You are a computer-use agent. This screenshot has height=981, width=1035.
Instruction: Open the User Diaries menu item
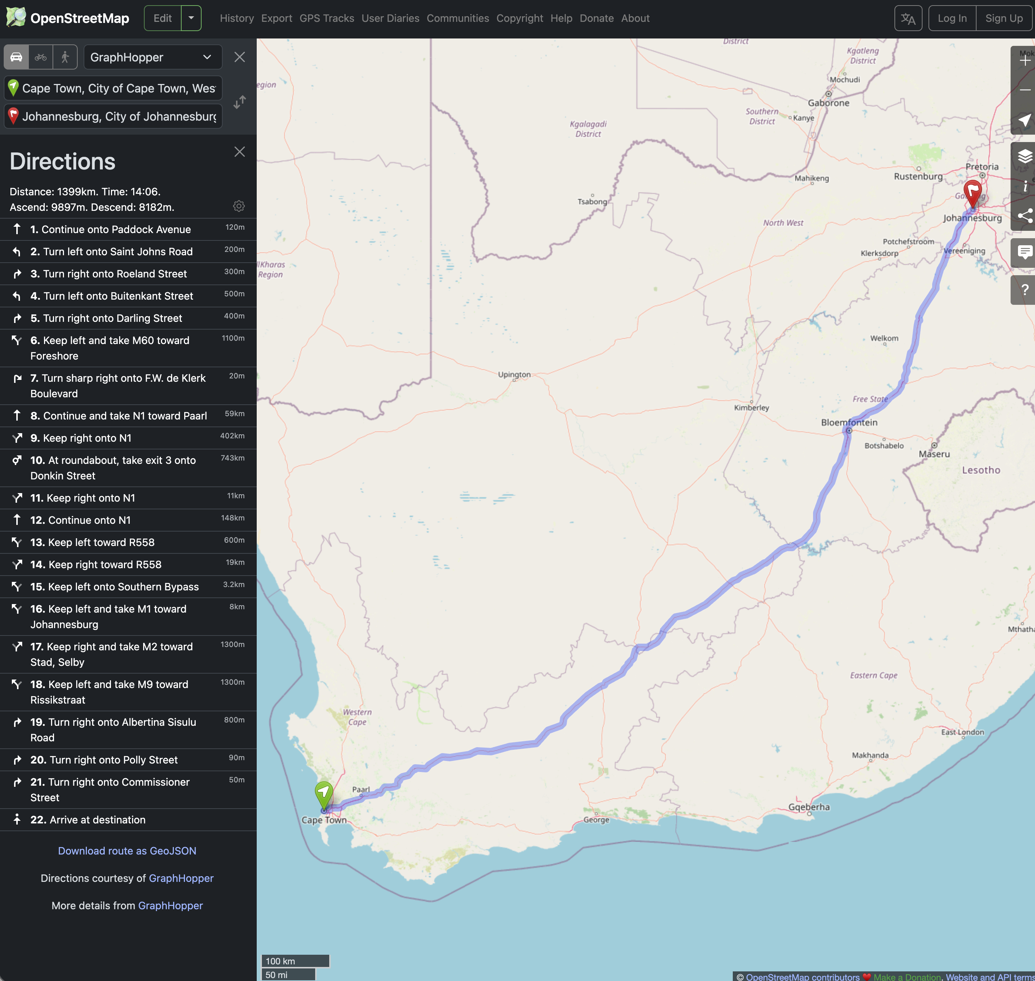tap(390, 18)
